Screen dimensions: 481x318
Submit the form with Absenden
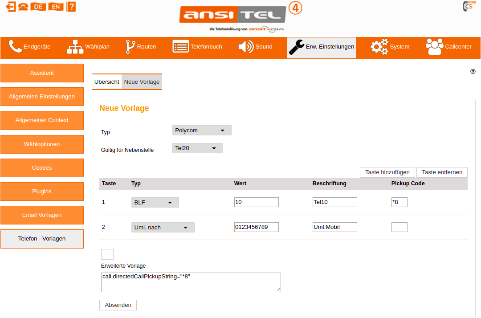click(118, 305)
